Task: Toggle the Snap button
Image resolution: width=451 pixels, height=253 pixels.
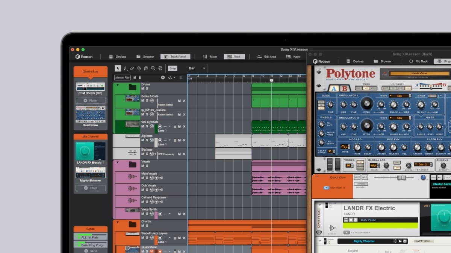Action: pyautogui.click(x=172, y=68)
